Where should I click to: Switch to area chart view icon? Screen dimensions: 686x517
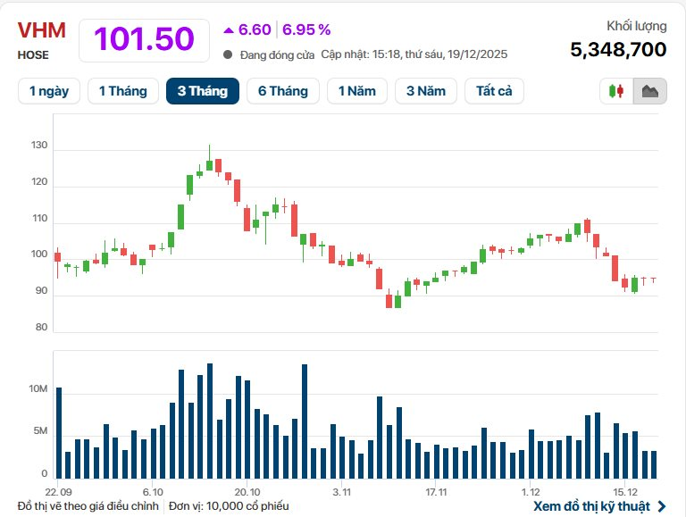650,91
